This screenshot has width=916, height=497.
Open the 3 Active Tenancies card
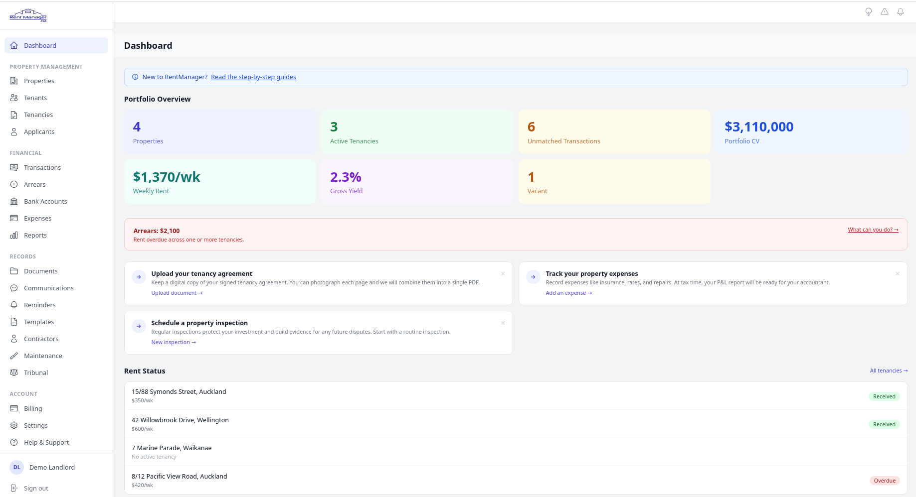[417, 131]
